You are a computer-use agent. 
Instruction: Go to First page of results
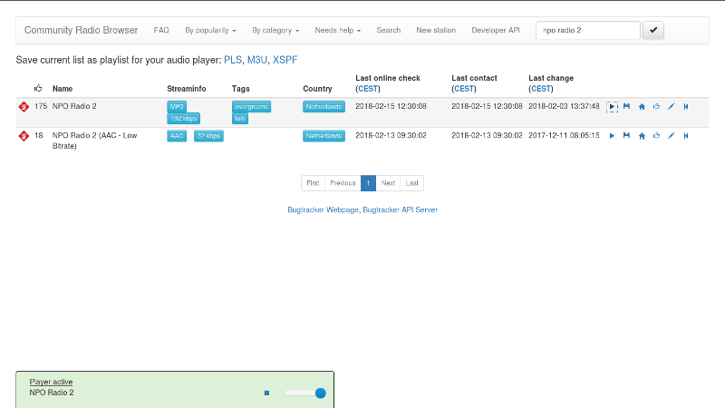pyautogui.click(x=313, y=183)
